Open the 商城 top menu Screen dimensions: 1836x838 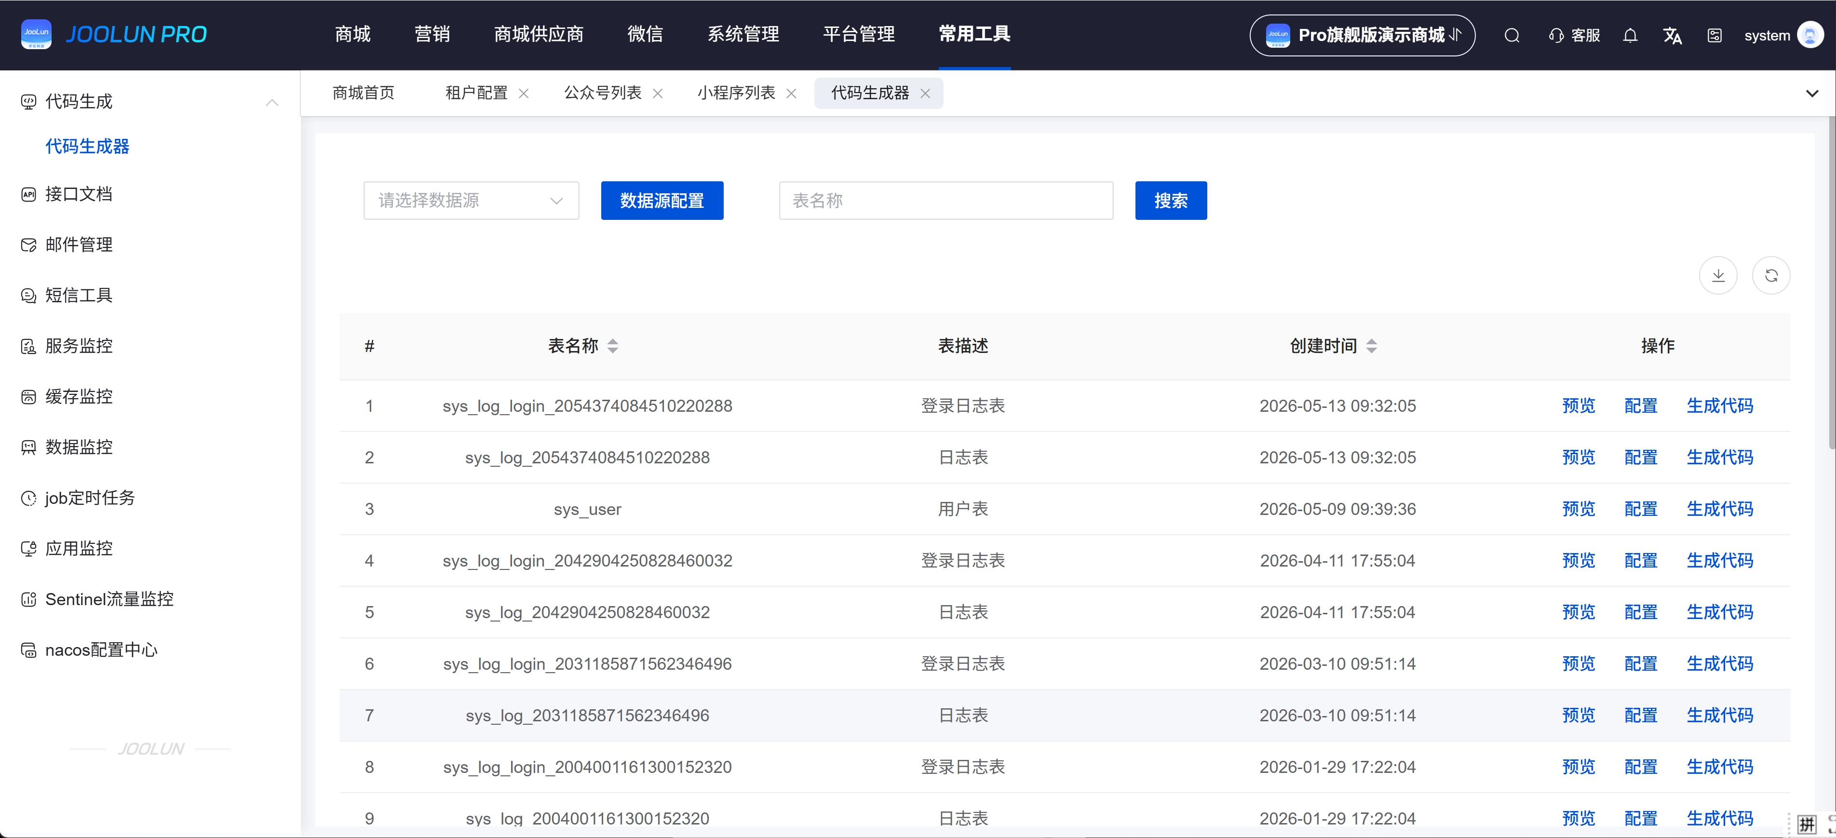coord(353,34)
